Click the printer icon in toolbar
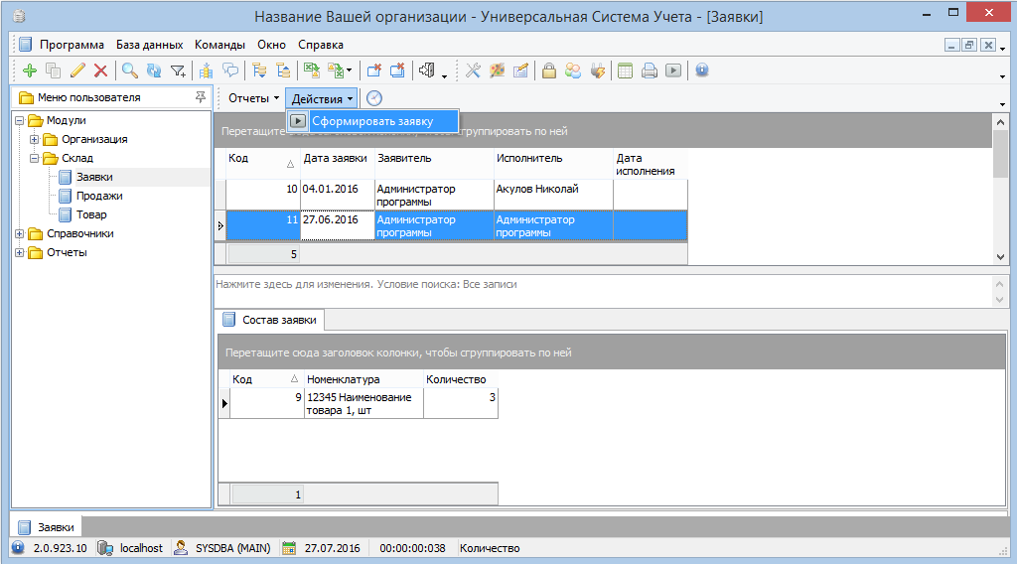 point(650,70)
